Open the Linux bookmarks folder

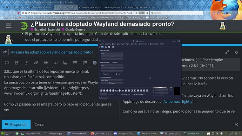[x=71, y=18]
